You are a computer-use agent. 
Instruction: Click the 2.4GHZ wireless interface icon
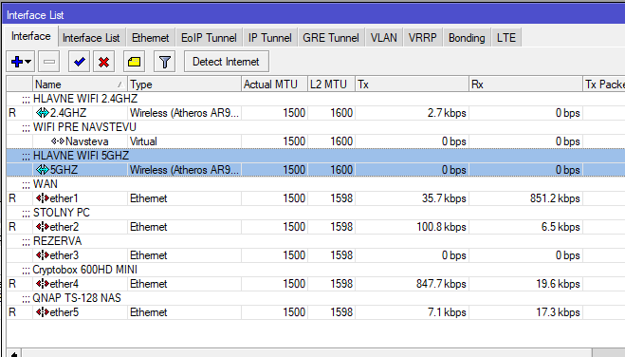pyautogui.click(x=43, y=113)
